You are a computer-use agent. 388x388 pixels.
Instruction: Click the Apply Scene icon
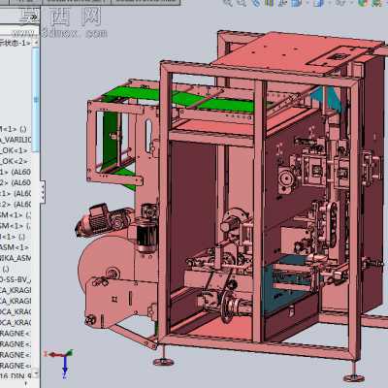coord(376,3)
